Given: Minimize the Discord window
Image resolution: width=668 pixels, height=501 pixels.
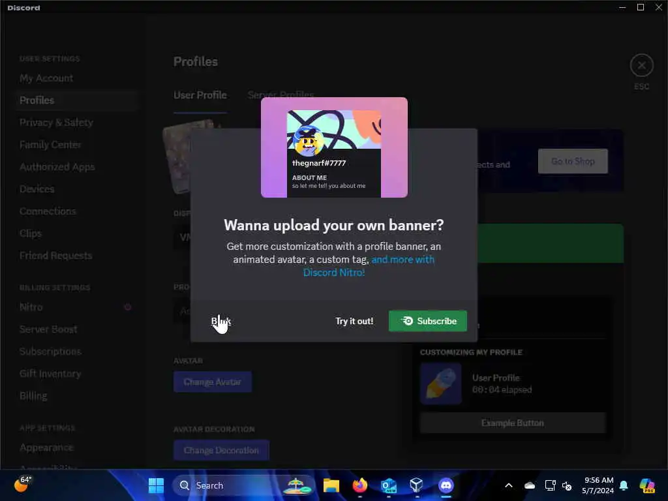Looking at the screenshot, I should [622, 7].
